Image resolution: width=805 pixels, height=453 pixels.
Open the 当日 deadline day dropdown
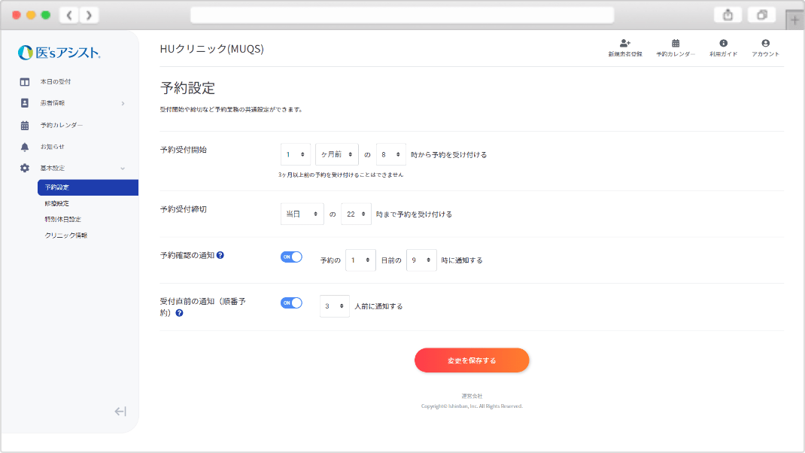(x=302, y=214)
